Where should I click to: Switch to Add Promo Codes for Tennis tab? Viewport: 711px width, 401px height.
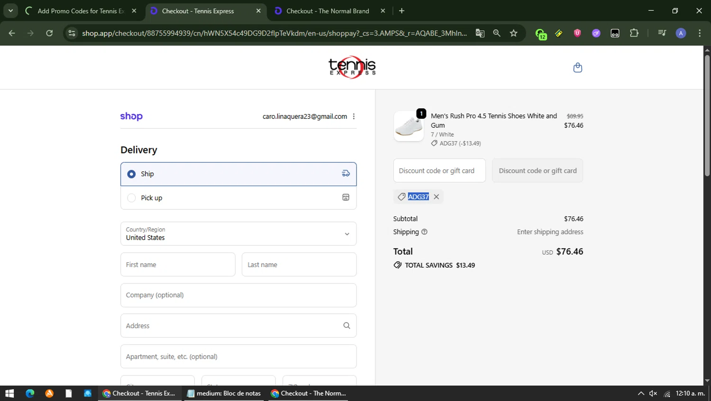[x=81, y=11]
